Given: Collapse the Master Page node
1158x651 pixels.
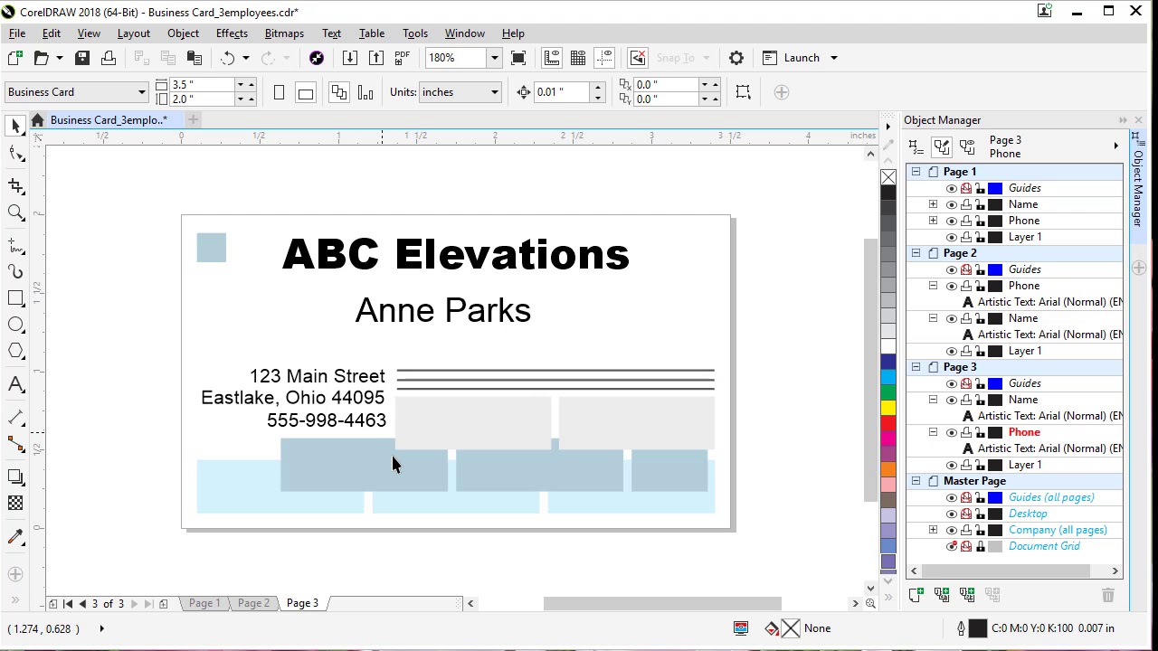Looking at the screenshot, I should (916, 481).
